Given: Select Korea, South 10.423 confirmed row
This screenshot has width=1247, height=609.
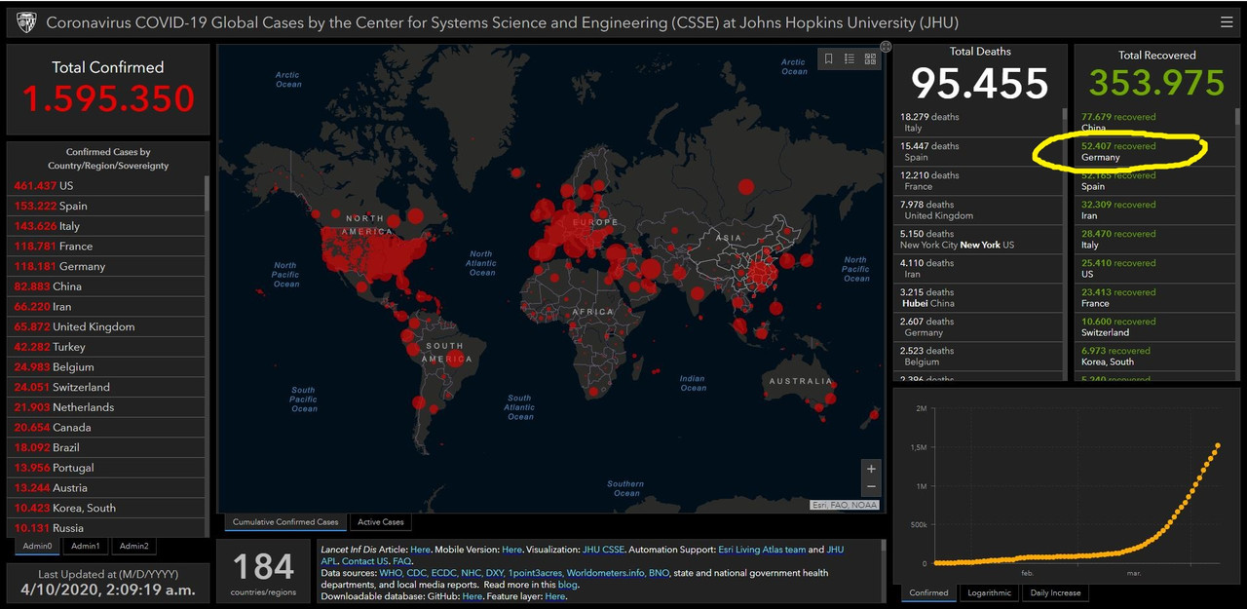Looking at the screenshot, I should (106, 508).
